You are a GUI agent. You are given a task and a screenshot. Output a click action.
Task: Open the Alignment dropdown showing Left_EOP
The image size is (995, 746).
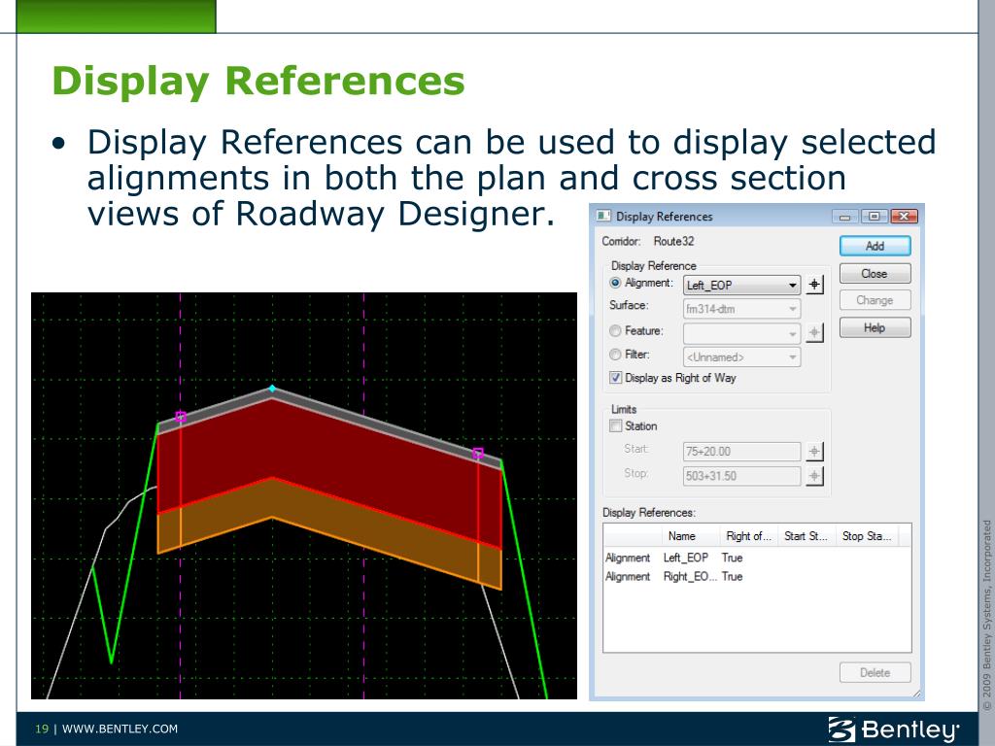click(x=741, y=286)
